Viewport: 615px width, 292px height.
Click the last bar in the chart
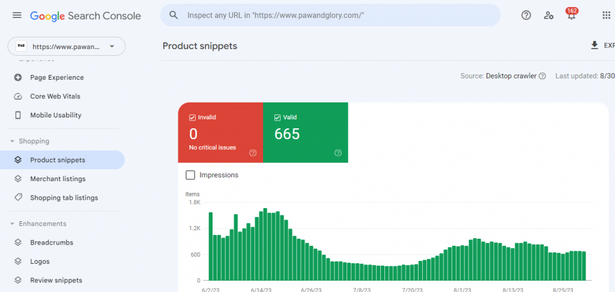click(x=584, y=266)
